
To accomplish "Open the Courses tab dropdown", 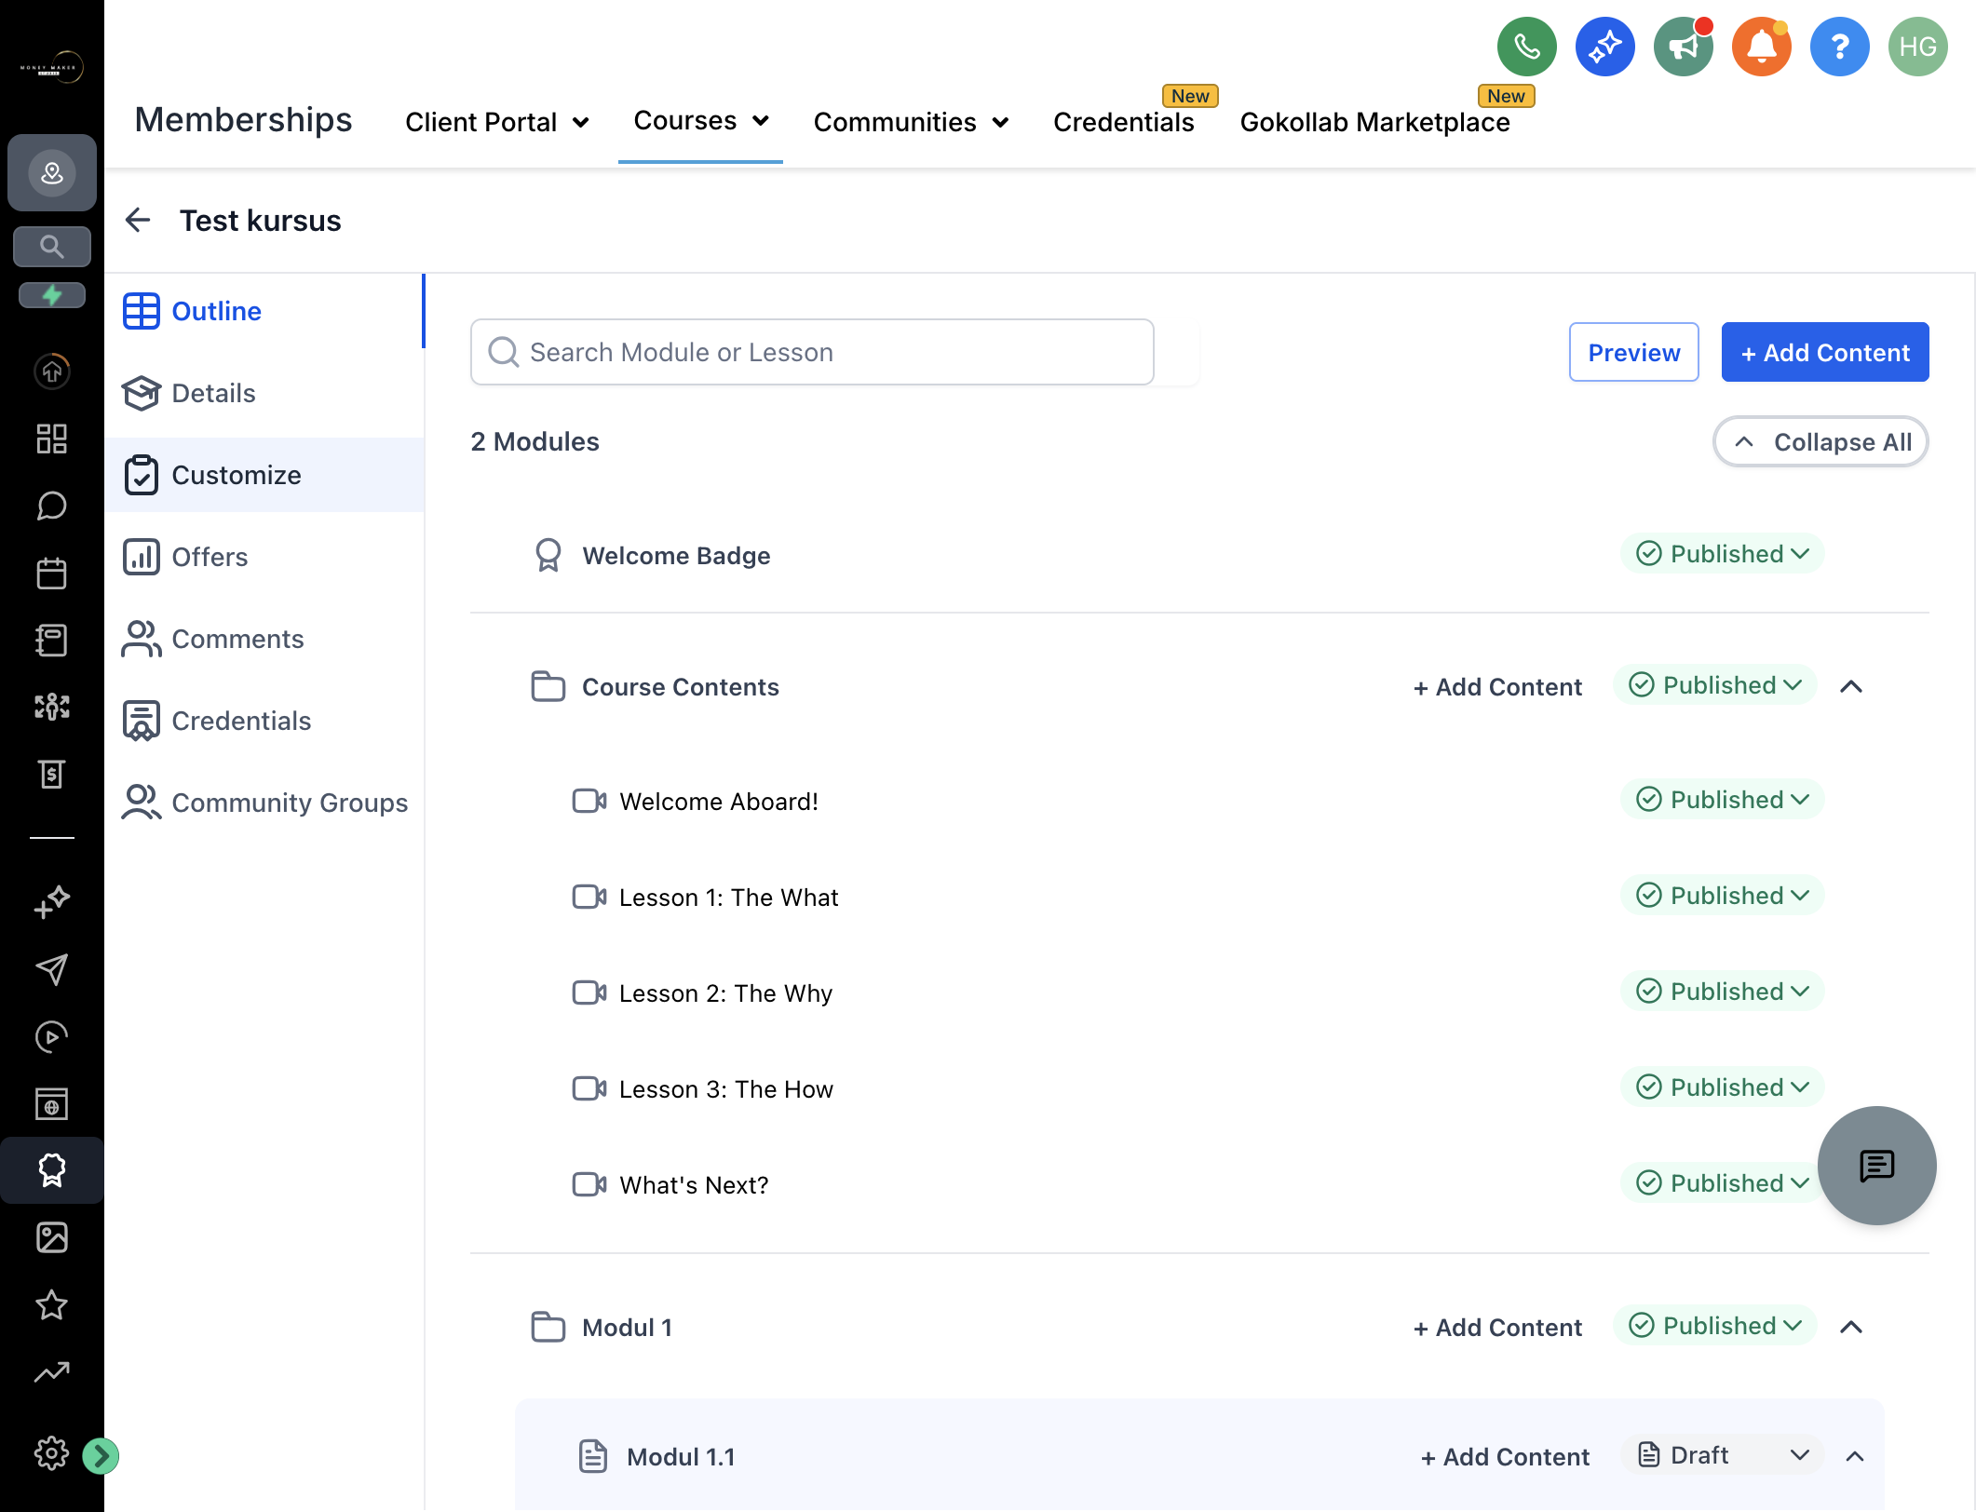I will click(x=700, y=121).
